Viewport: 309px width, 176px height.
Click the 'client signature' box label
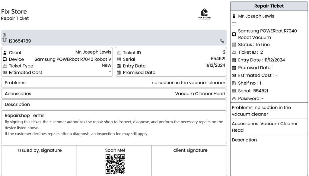(190, 150)
